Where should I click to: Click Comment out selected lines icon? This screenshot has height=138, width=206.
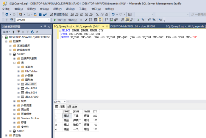pos(138,20)
